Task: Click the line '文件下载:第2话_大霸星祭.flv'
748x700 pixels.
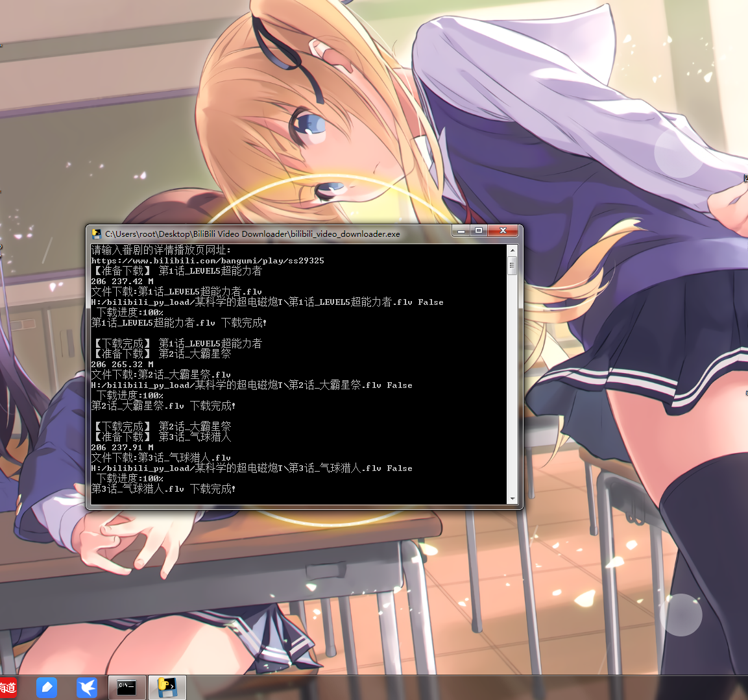Action: tap(161, 374)
